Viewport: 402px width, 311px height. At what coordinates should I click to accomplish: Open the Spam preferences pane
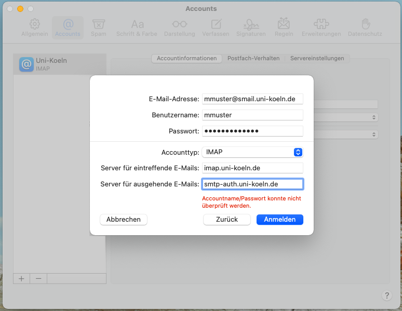[99, 28]
